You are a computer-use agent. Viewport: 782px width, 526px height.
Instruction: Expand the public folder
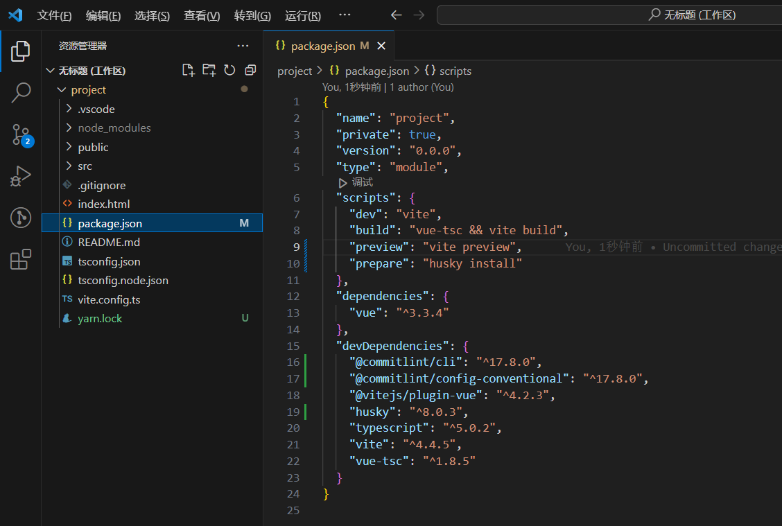point(69,147)
